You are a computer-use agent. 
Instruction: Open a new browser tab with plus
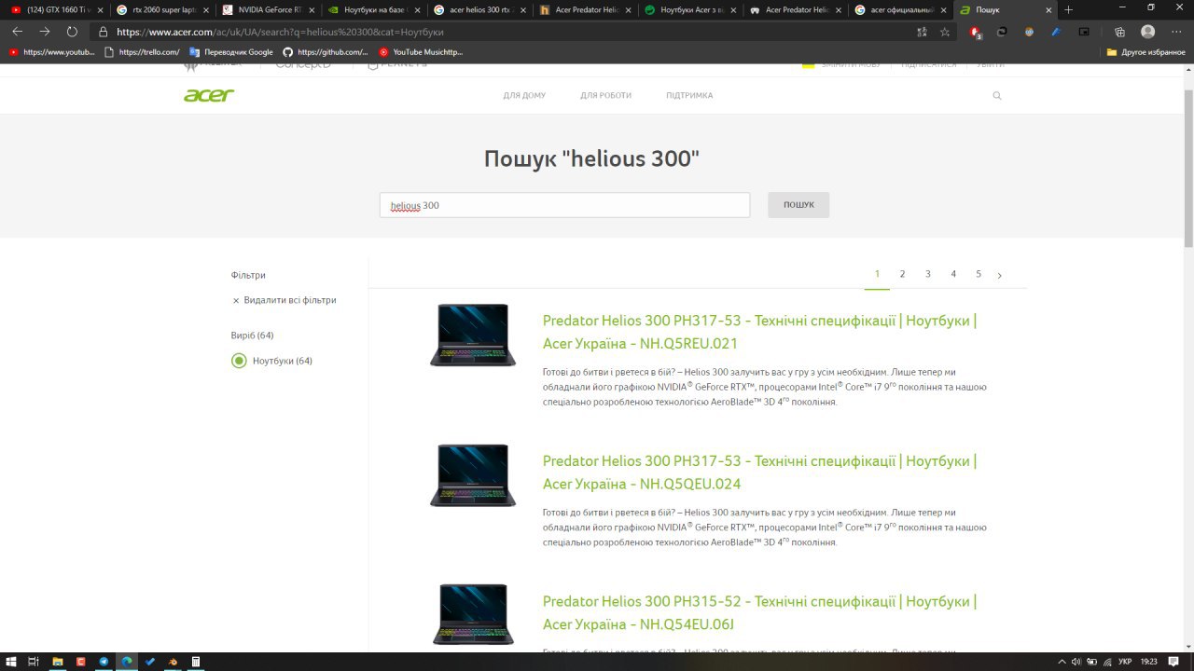1069,9
